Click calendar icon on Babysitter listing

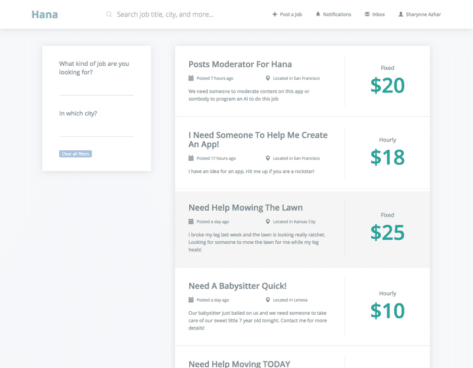click(191, 300)
